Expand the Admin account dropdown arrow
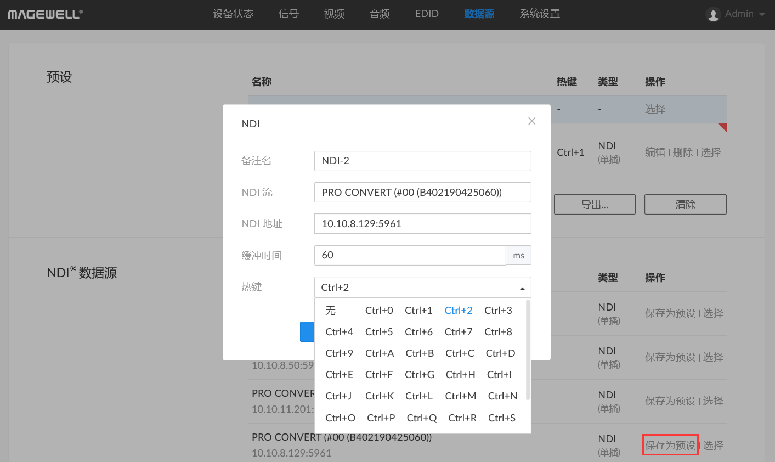 [762, 15]
